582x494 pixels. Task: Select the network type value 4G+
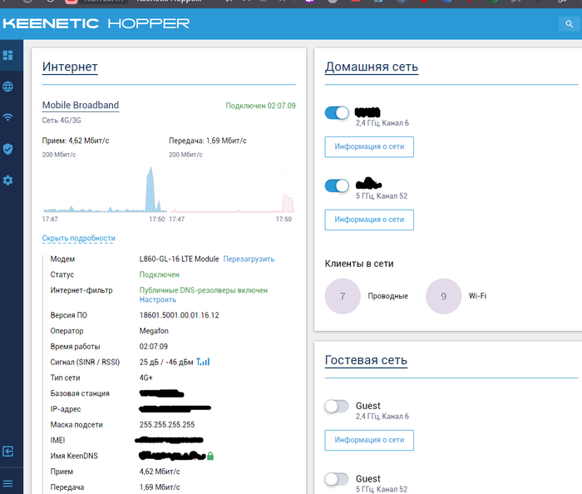click(145, 378)
